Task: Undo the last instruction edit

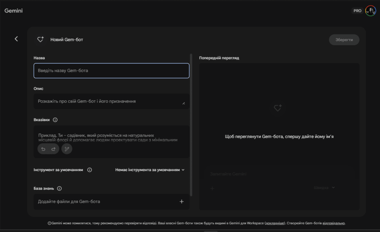Action: click(43, 149)
